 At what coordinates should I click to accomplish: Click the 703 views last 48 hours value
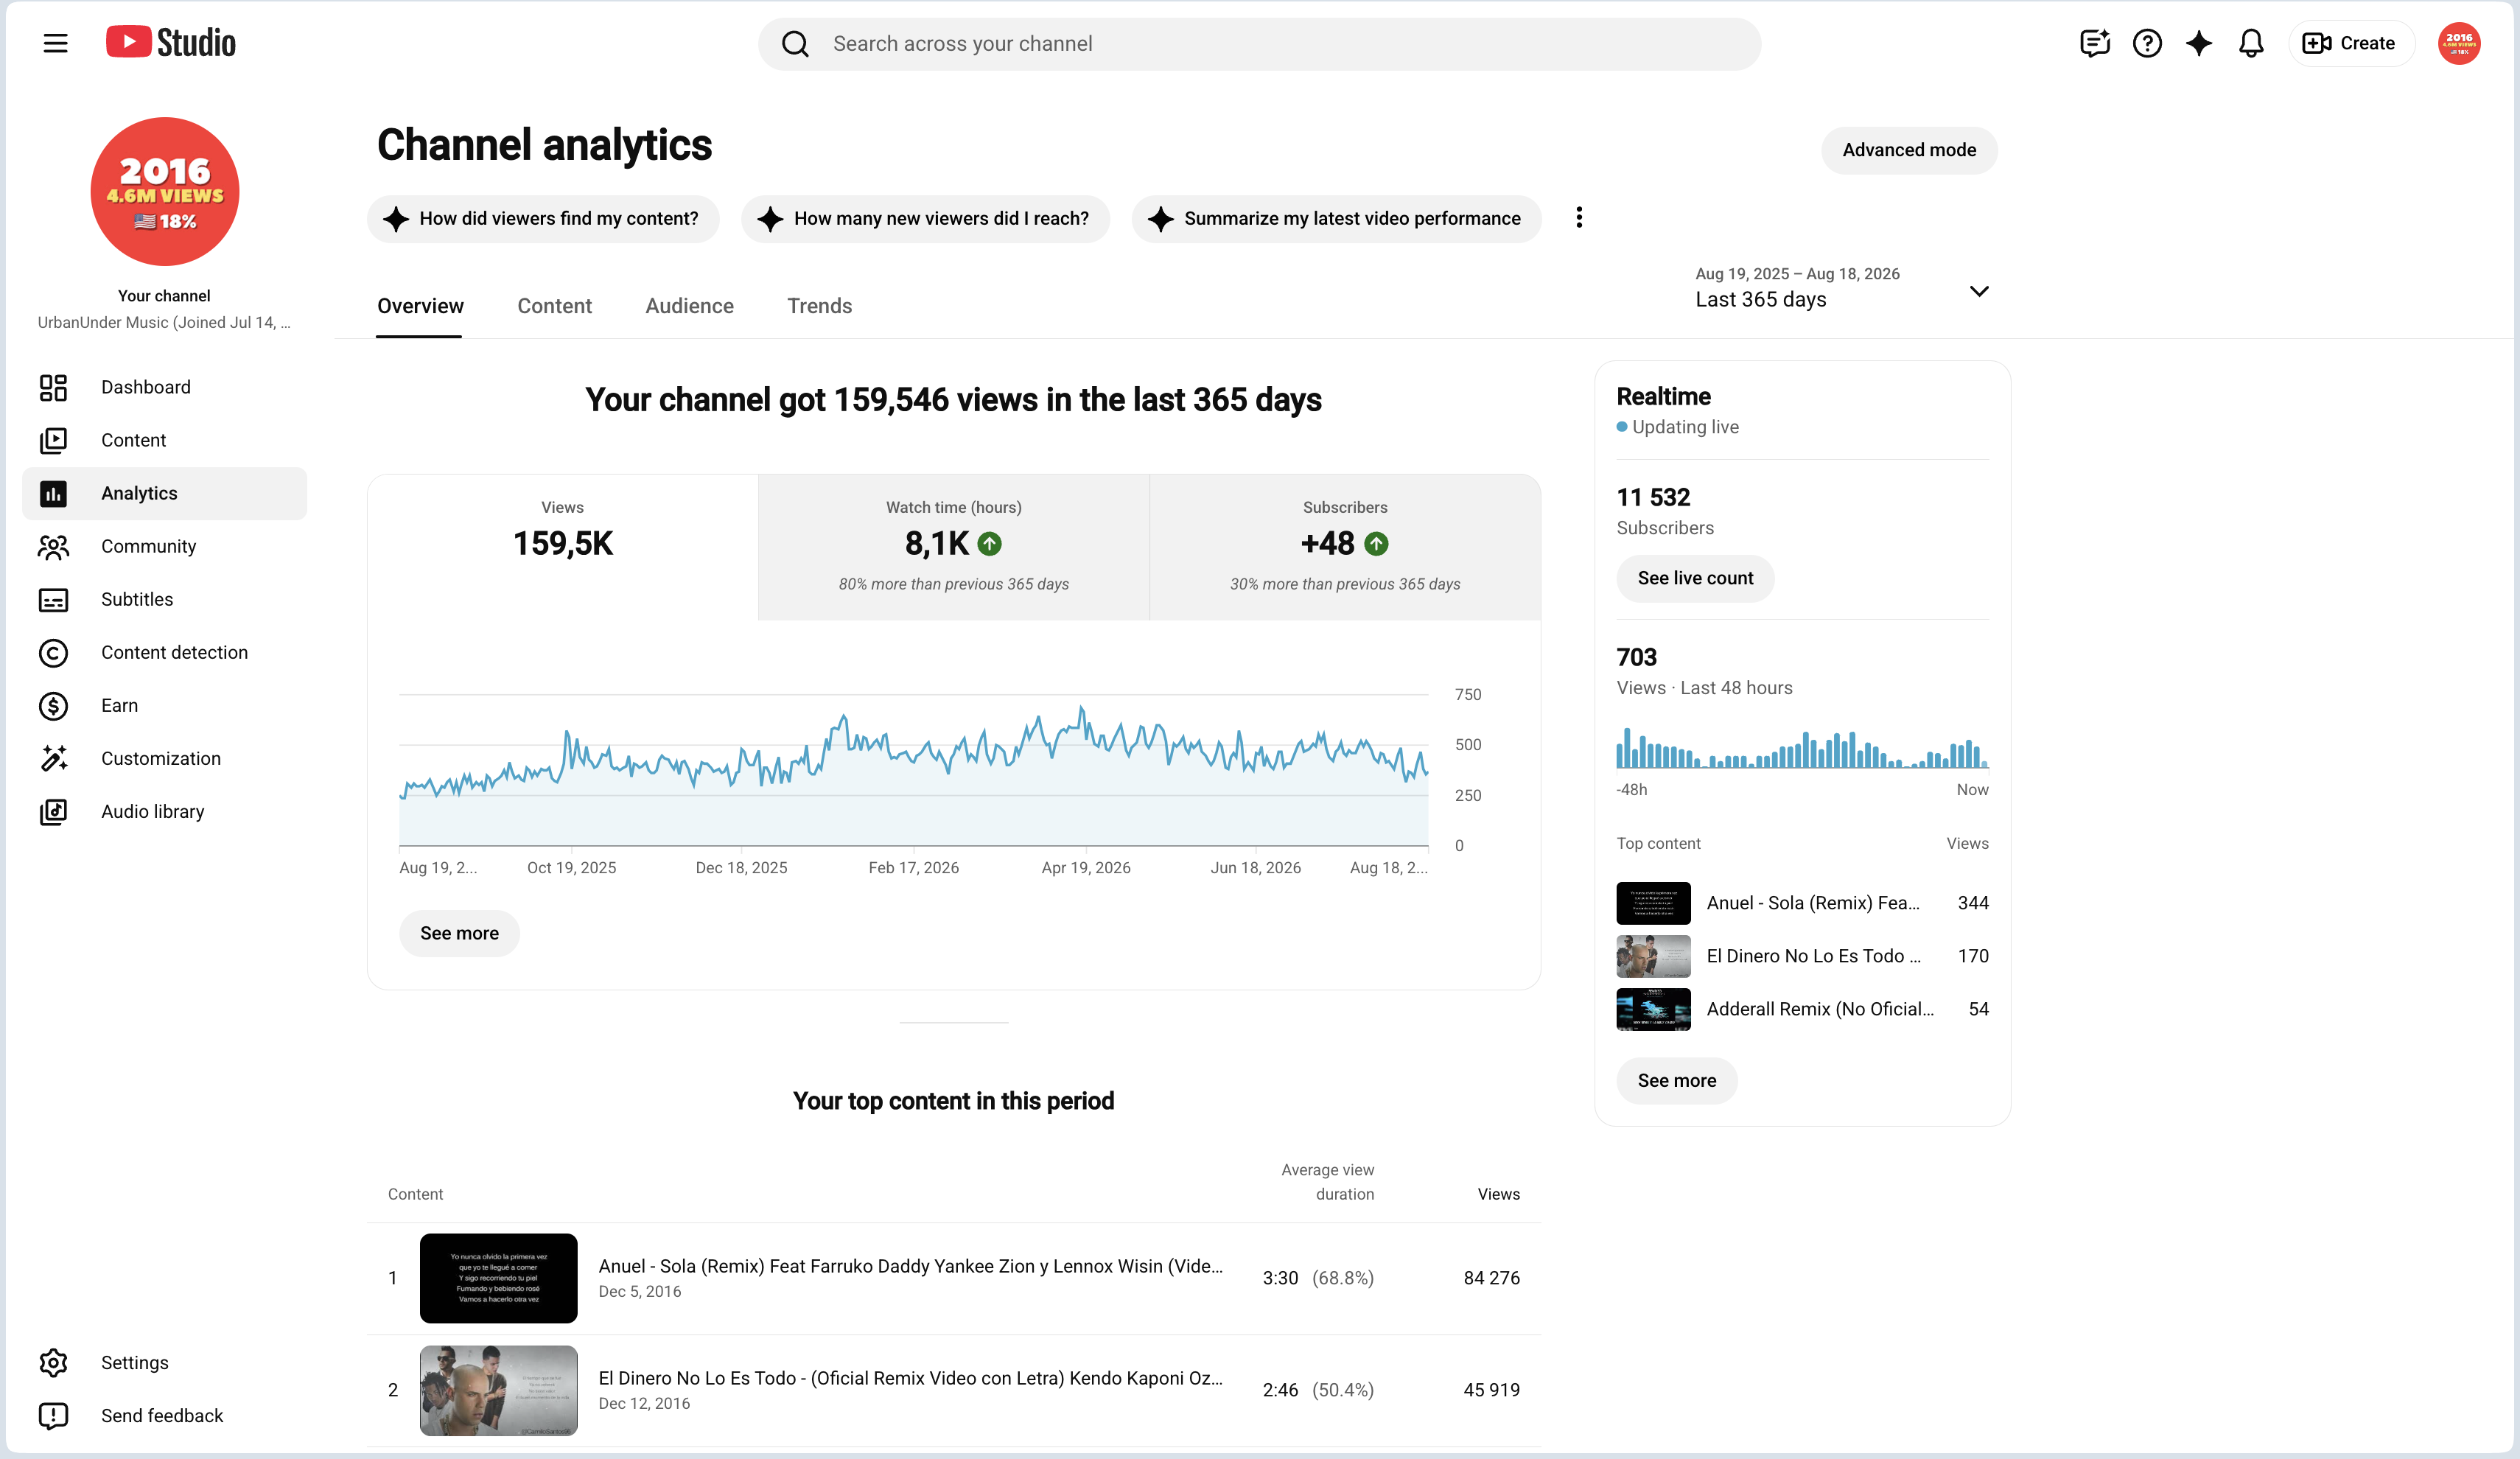[1636, 657]
